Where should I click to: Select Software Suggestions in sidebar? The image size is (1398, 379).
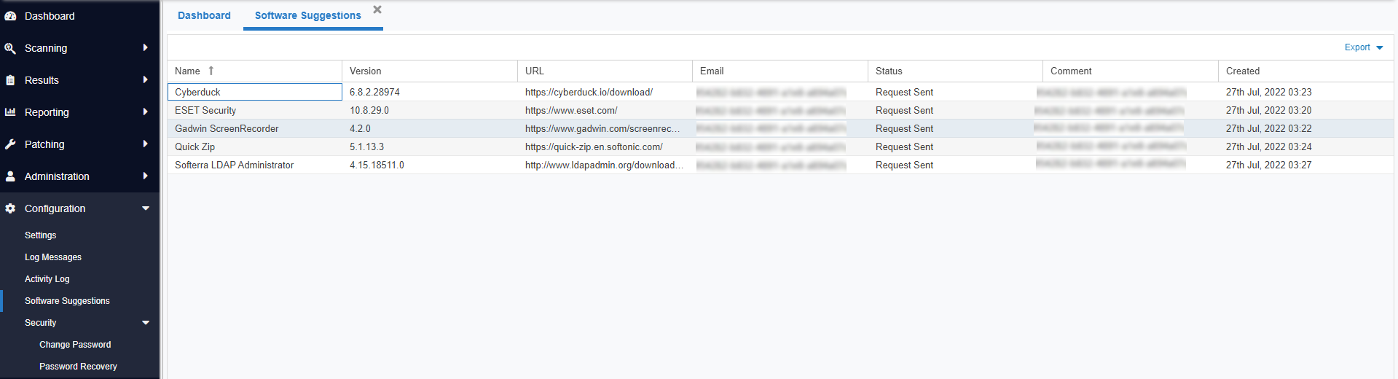tap(67, 301)
